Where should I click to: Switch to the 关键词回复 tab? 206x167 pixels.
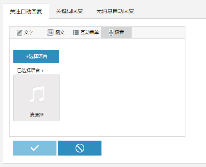(x=69, y=11)
